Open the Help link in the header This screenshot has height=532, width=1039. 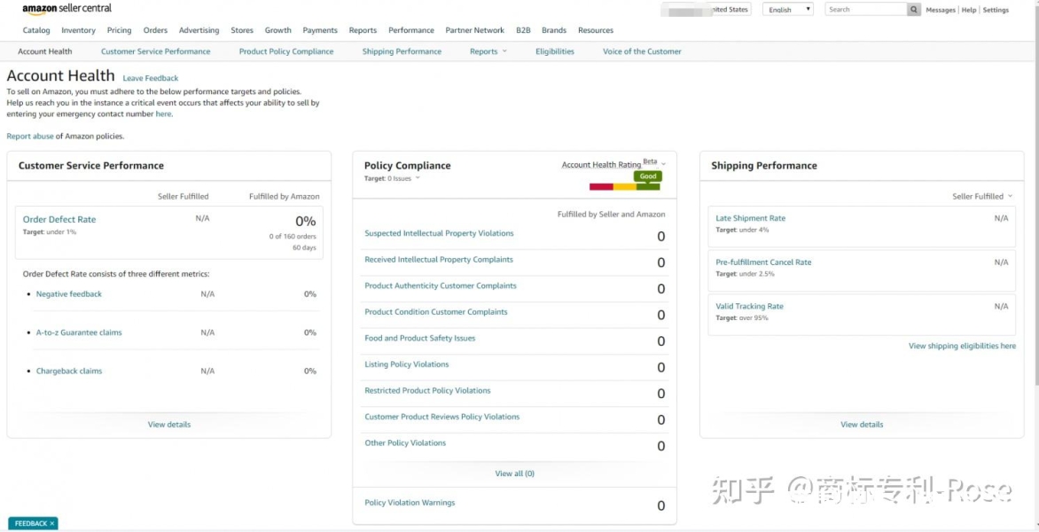[x=969, y=10]
